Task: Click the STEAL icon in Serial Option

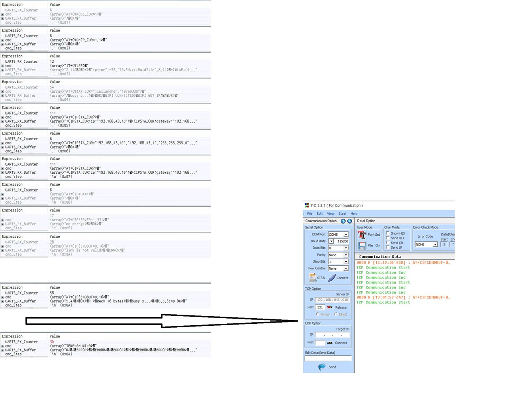Action: click(x=313, y=278)
